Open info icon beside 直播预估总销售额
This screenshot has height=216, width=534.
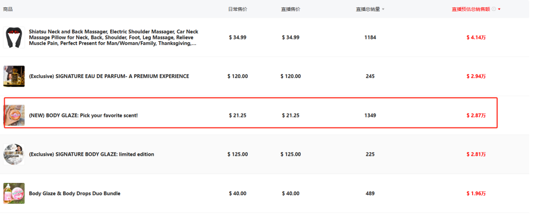[x=494, y=9]
